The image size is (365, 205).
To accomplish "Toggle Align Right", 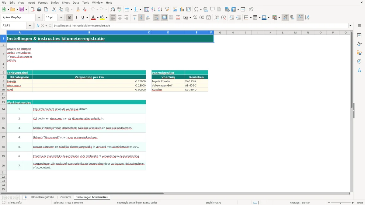I will point(126,18).
